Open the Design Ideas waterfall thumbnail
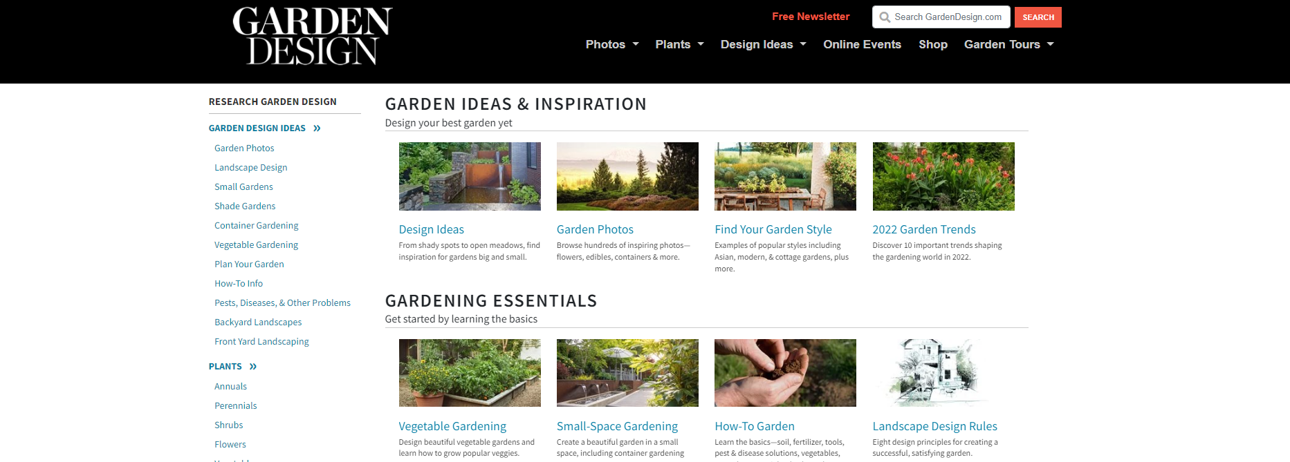 pos(470,176)
